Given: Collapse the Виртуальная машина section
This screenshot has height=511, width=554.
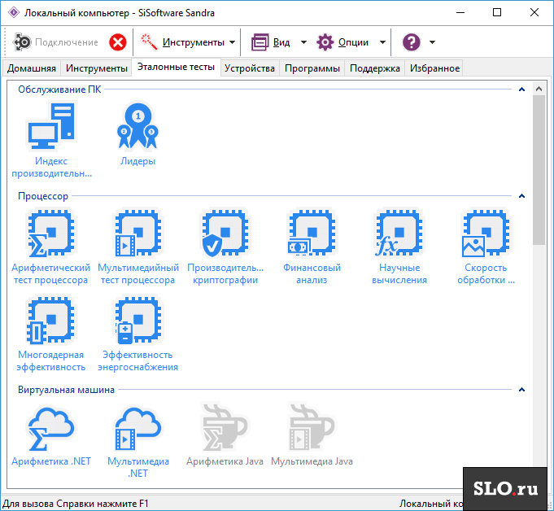Looking at the screenshot, I should [x=521, y=390].
